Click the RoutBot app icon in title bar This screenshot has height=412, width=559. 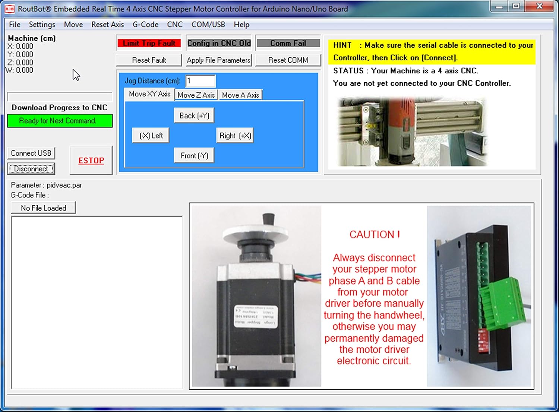click(9, 9)
